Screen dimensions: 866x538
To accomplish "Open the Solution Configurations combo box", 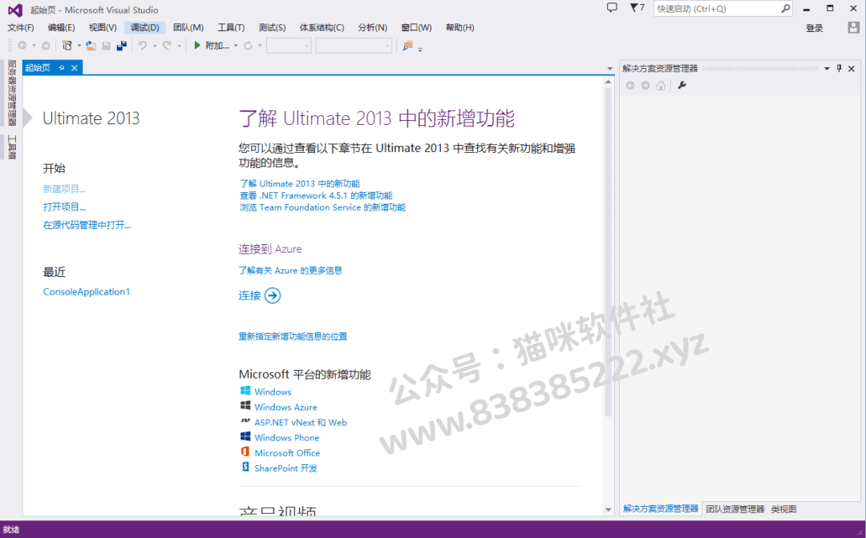I will coord(289,46).
